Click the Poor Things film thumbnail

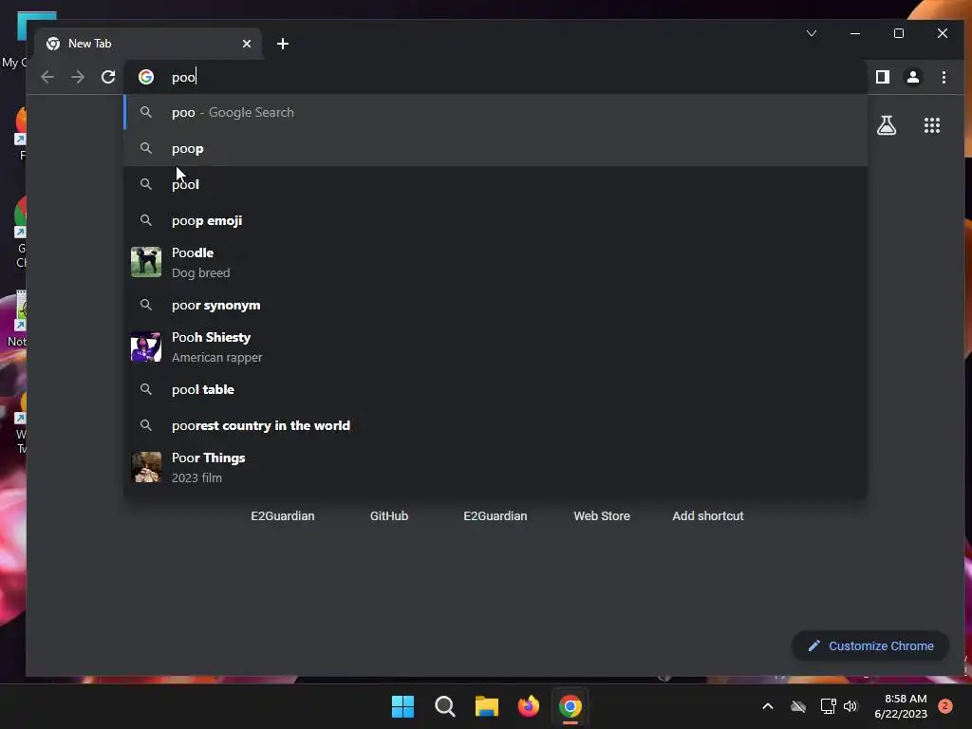click(146, 467)
